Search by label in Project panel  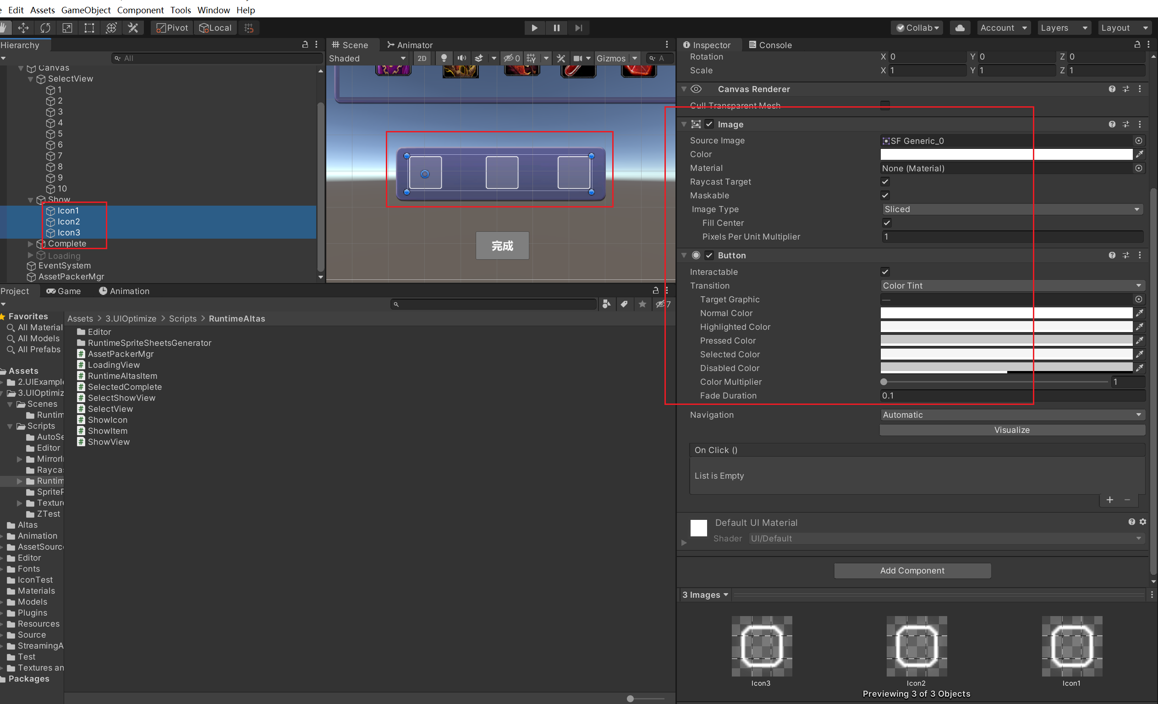point(624,304)
